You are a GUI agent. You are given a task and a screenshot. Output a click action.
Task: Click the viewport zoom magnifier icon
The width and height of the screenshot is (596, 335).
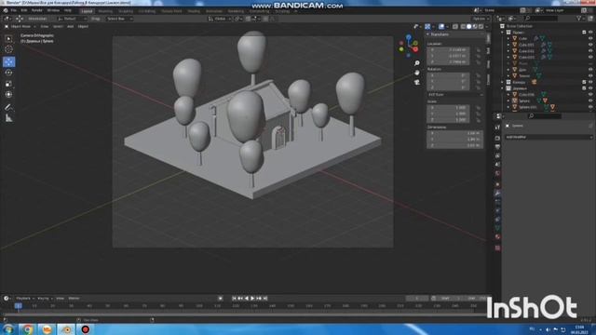(x=417, y=63)
